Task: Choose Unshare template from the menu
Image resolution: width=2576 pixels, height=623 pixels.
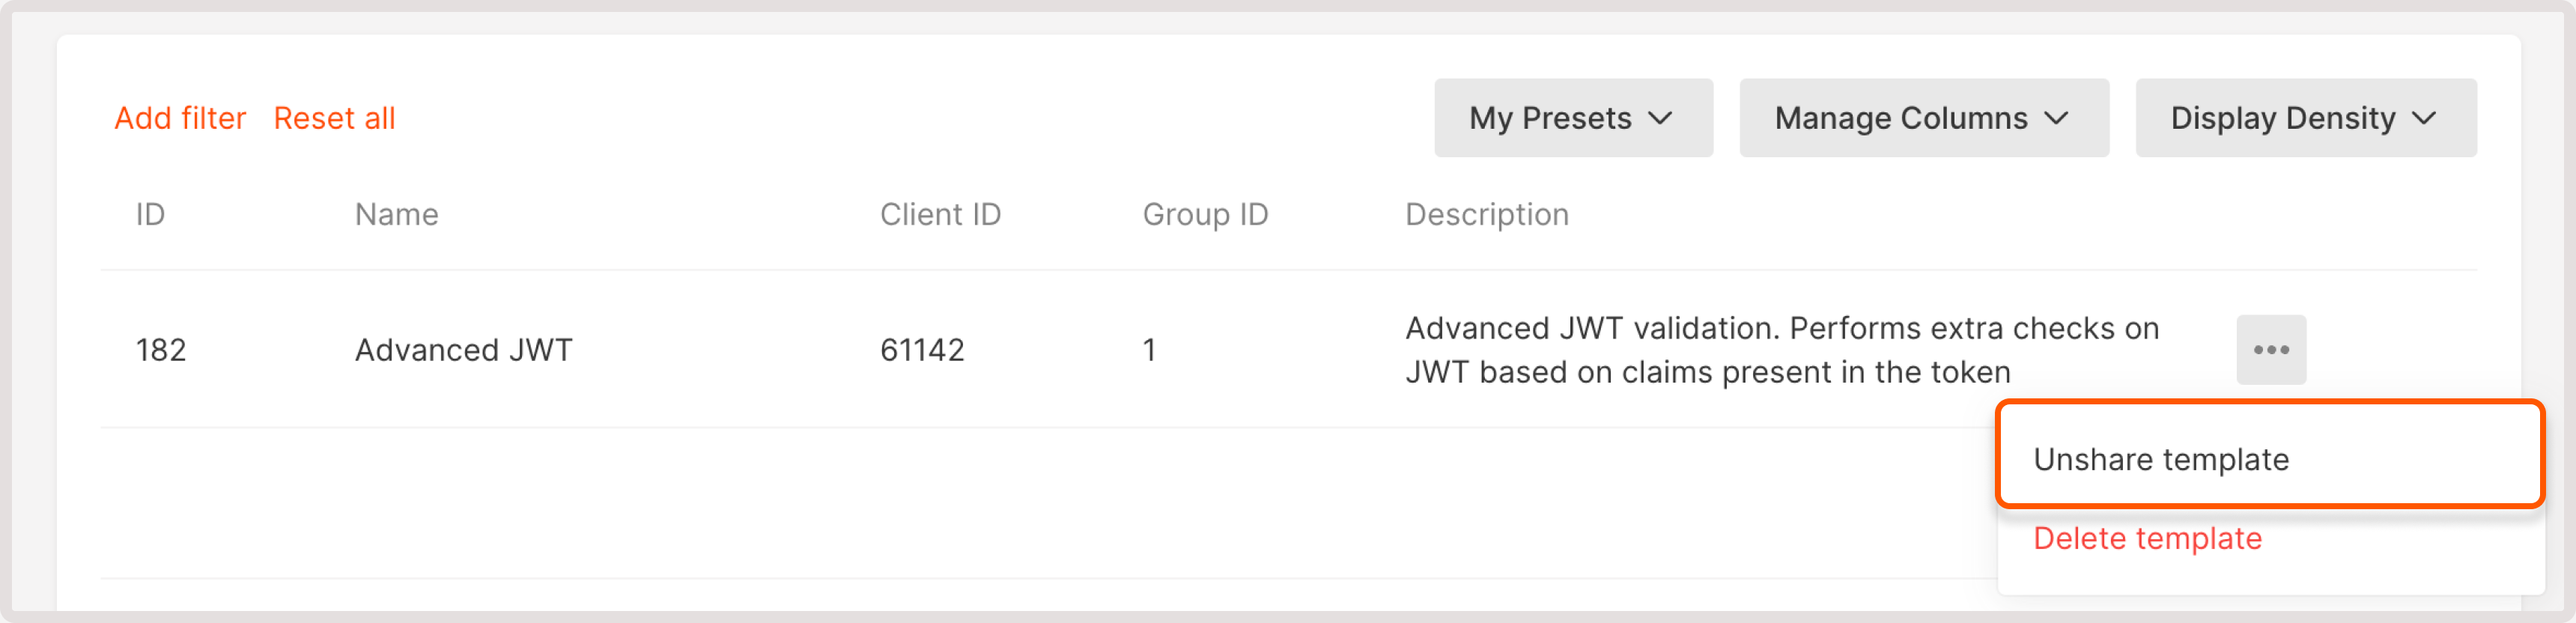Action: tap(2161, 459)
